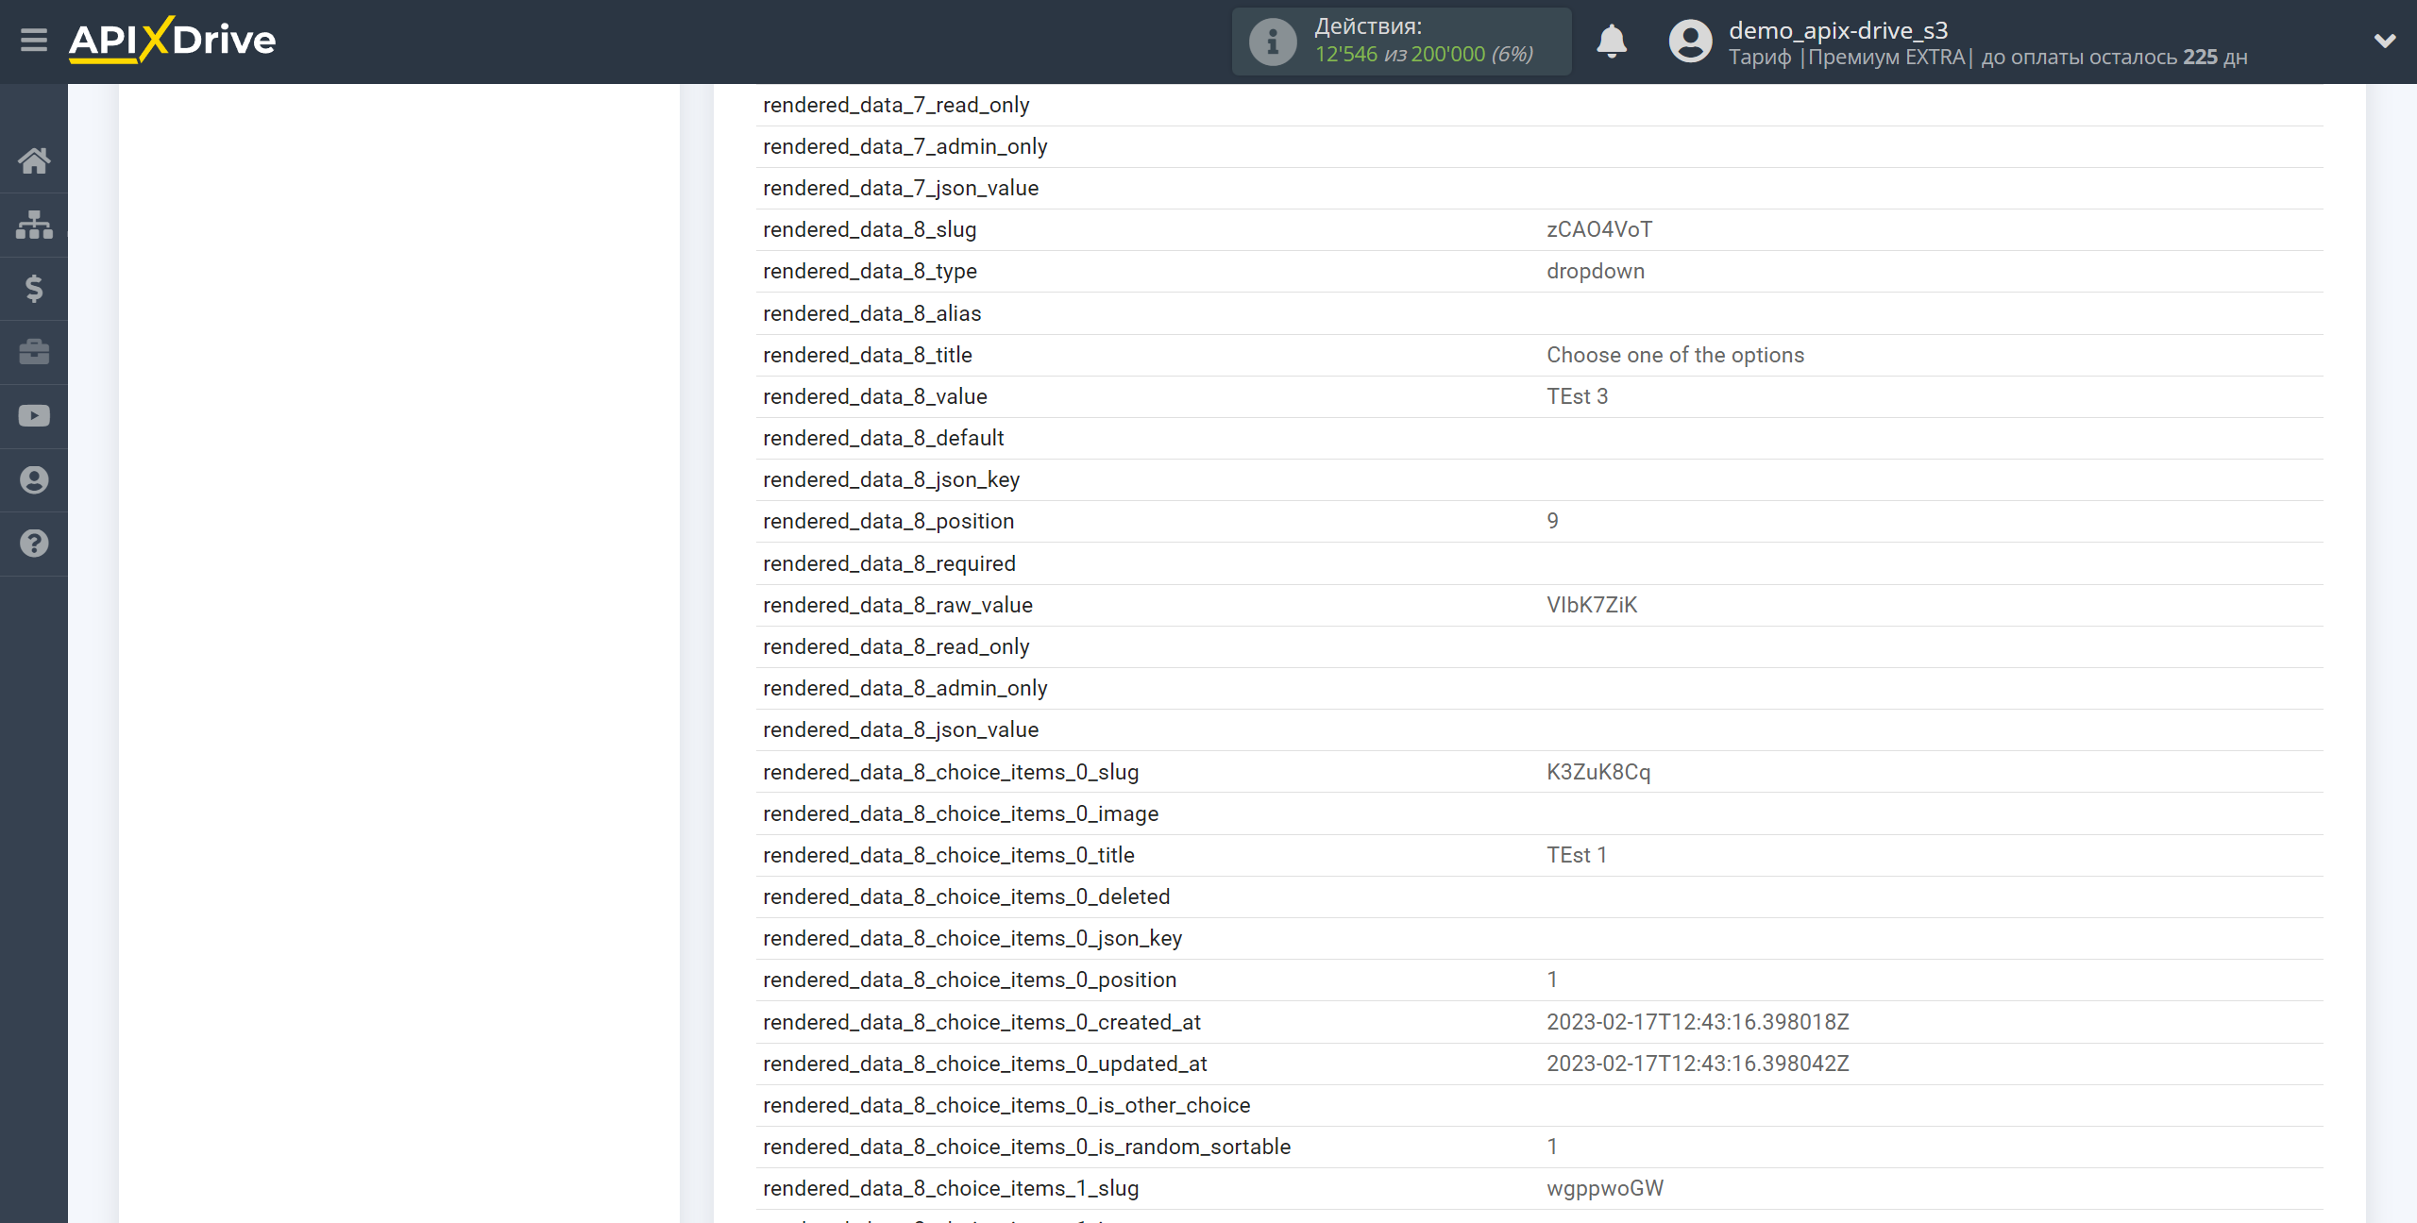
Task: Click the account avatar icon
Action: point(1690,42)
